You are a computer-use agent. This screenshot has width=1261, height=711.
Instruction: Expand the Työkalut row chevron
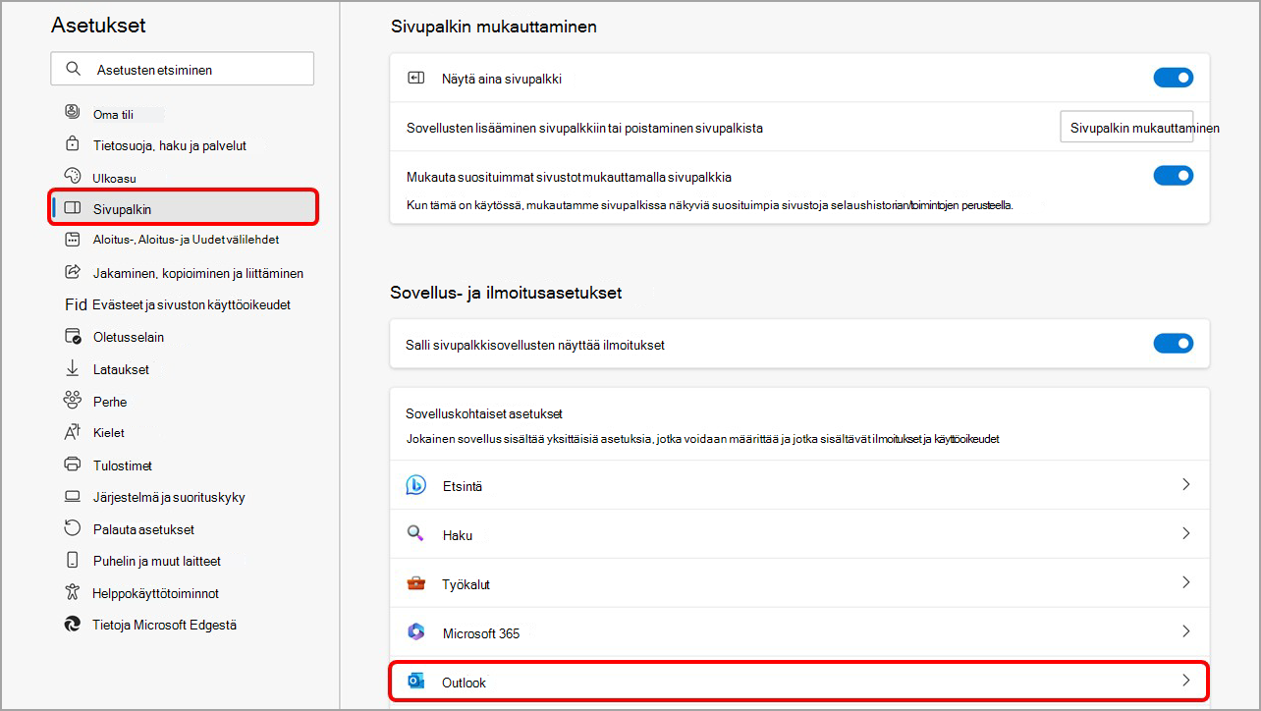point(1186,582)
